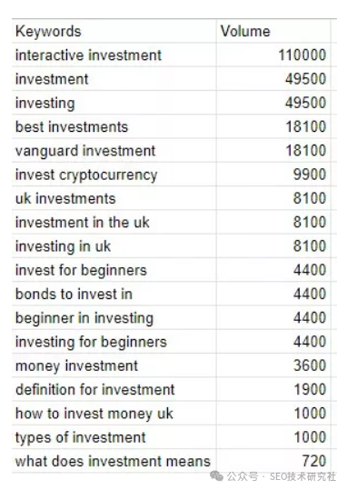Image resolution: width=347 pixels, height=490 pixels.
Task: Select the Volume header cell
Action: 273,31
